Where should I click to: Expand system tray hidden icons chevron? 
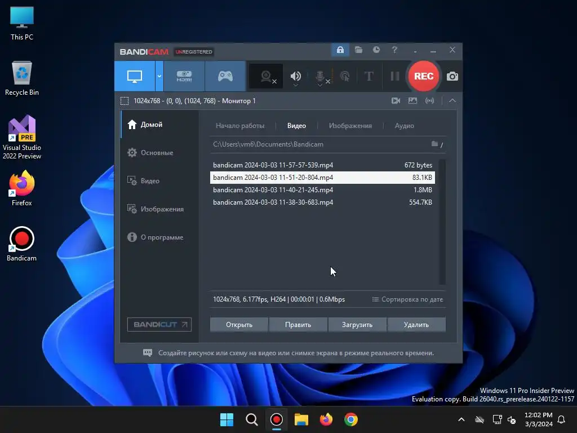click(461, 419)
